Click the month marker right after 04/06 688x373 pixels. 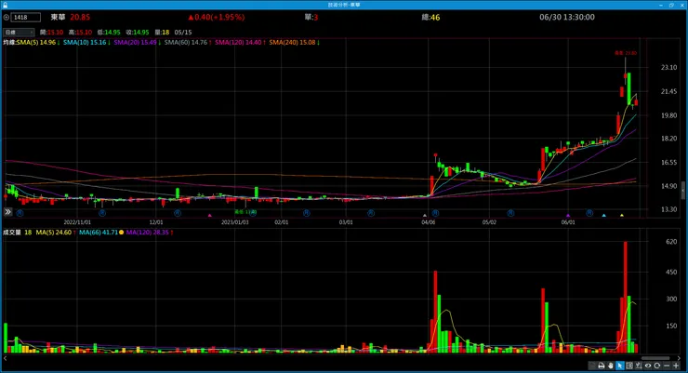point(435,213)
